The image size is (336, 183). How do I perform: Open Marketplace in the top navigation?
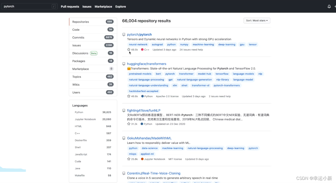pyautogui.click(x=103, y=6)
